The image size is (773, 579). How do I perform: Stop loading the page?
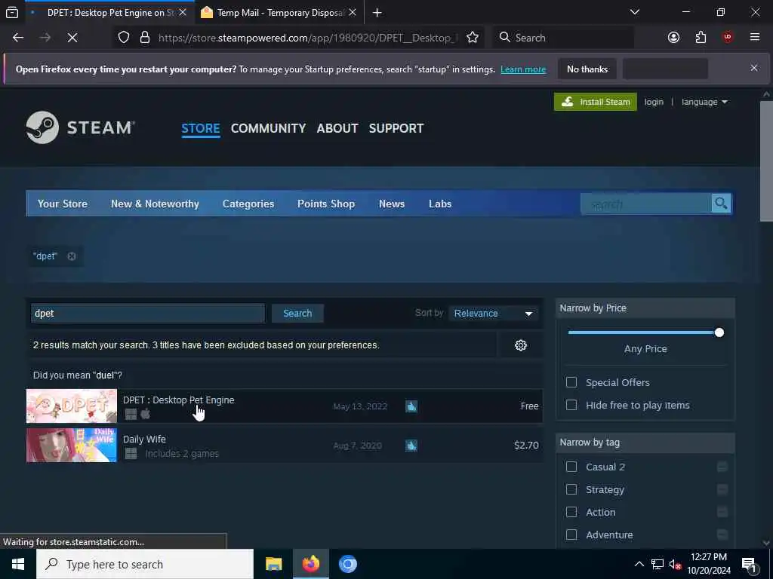coord(72,38)
